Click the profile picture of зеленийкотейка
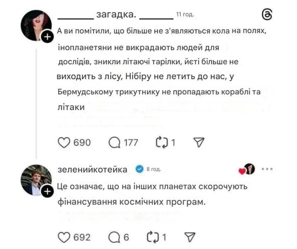 (36, 179)
